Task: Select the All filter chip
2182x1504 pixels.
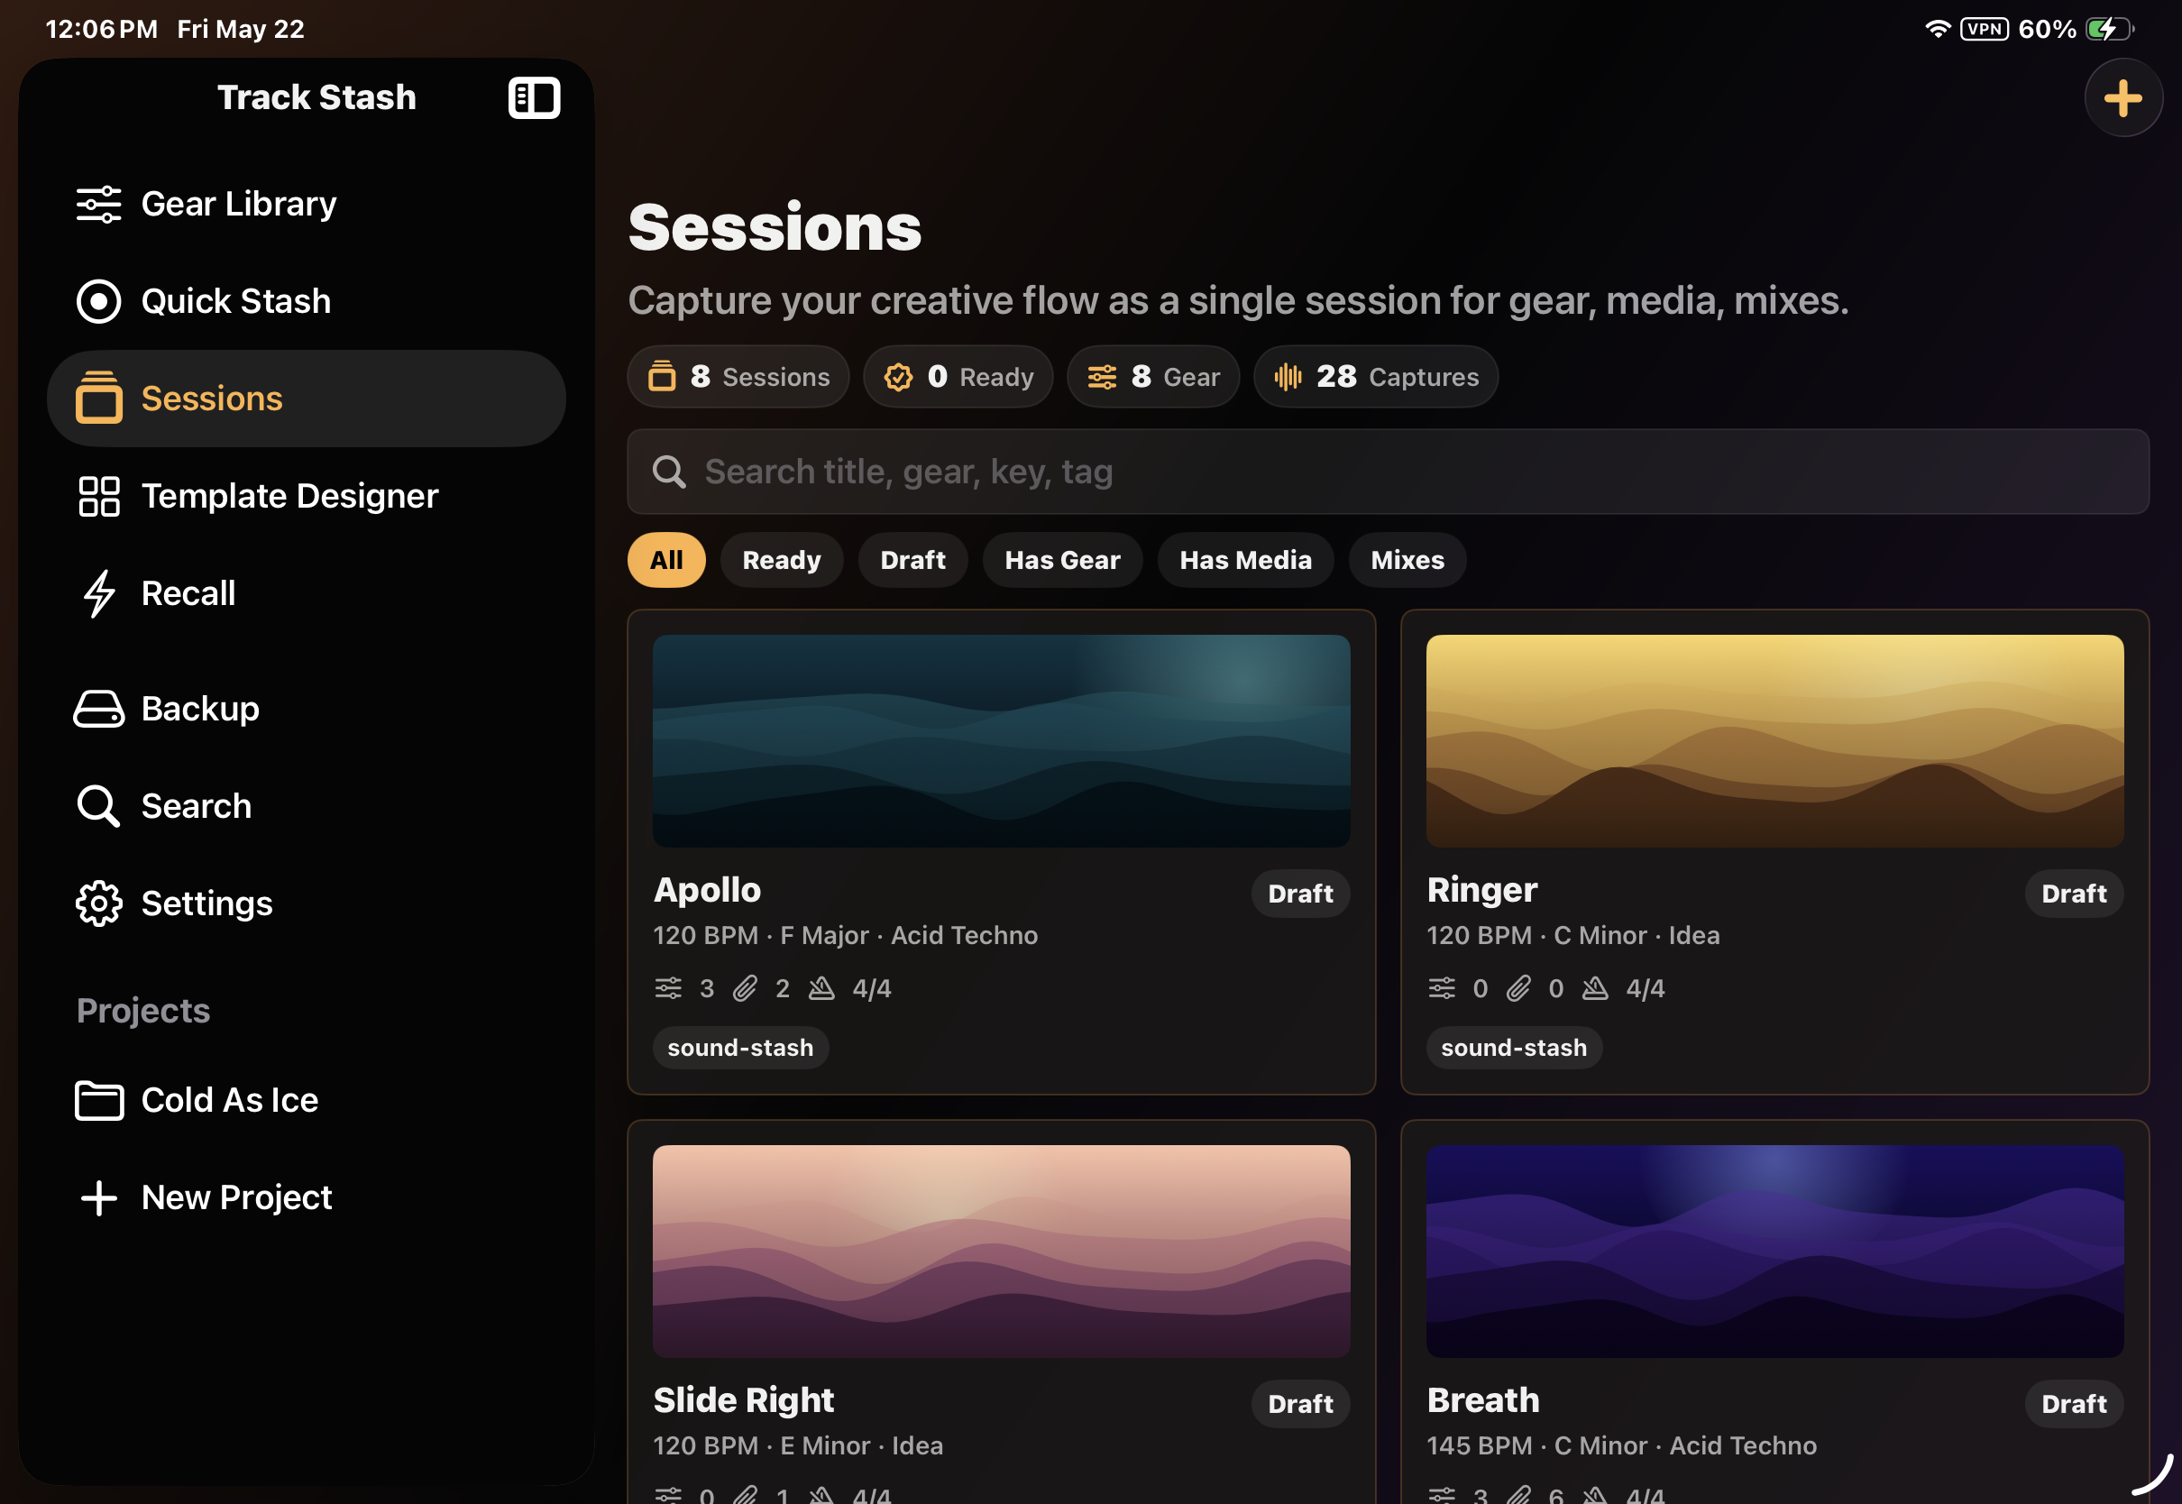Action: (666, 561)
